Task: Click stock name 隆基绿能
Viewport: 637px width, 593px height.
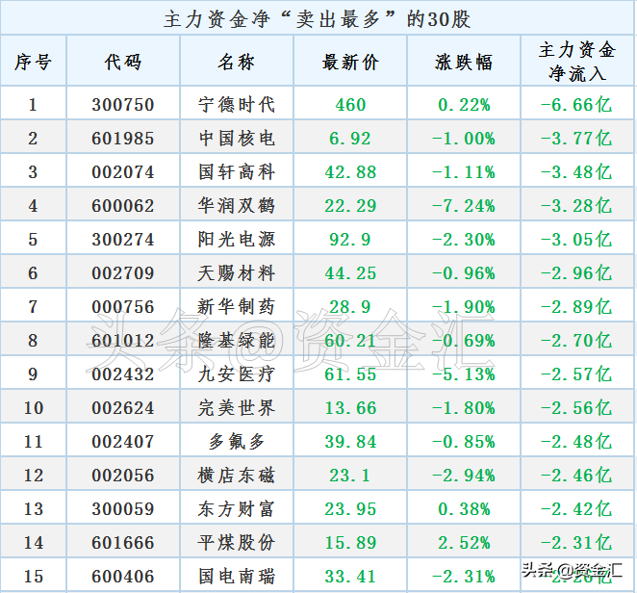Action: (x=237, y=341)
